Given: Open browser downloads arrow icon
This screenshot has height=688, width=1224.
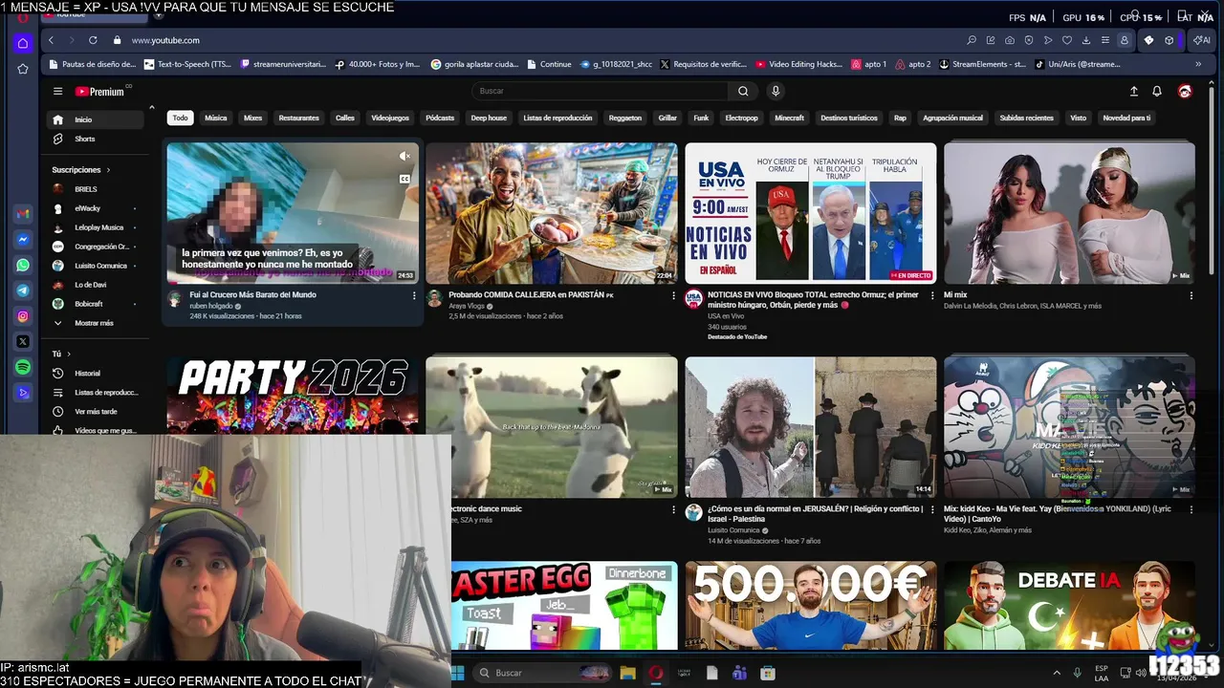Looking at the screenshot, I should (1086, 40).
